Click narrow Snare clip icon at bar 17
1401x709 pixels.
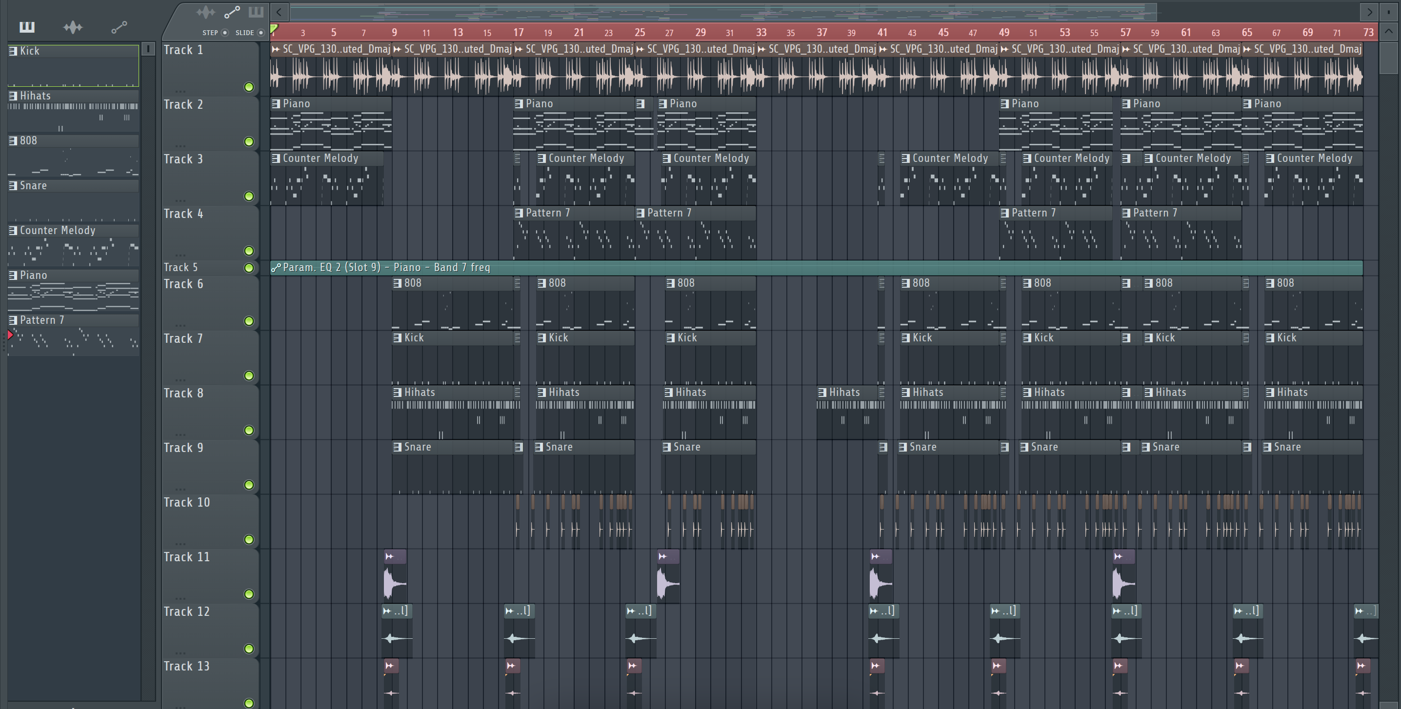(519, 447)
